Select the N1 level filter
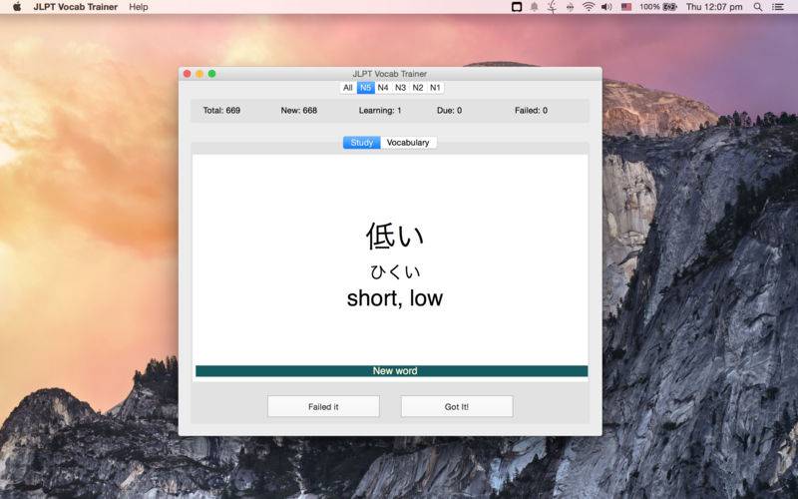 (435, 88)
